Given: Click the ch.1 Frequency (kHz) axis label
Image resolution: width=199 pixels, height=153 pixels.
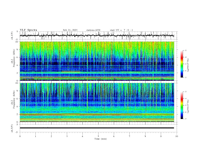Looking at the screenshot, I should 13,58.
